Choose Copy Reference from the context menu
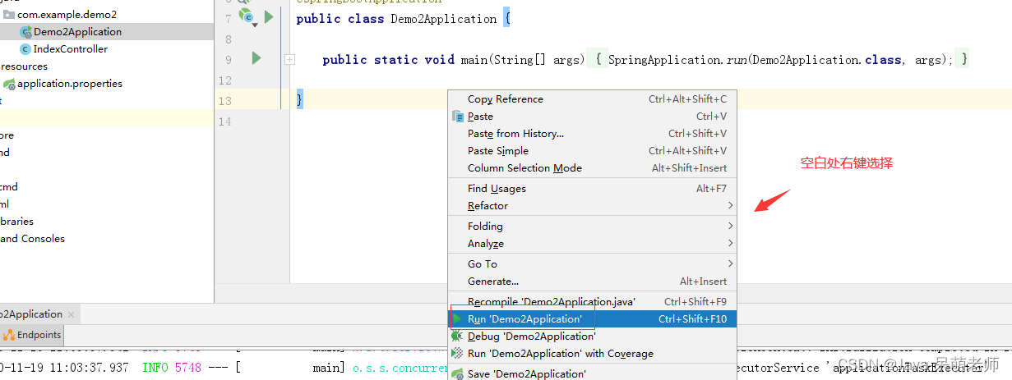This screenshot has height=380, width=1012. (592, 98)
